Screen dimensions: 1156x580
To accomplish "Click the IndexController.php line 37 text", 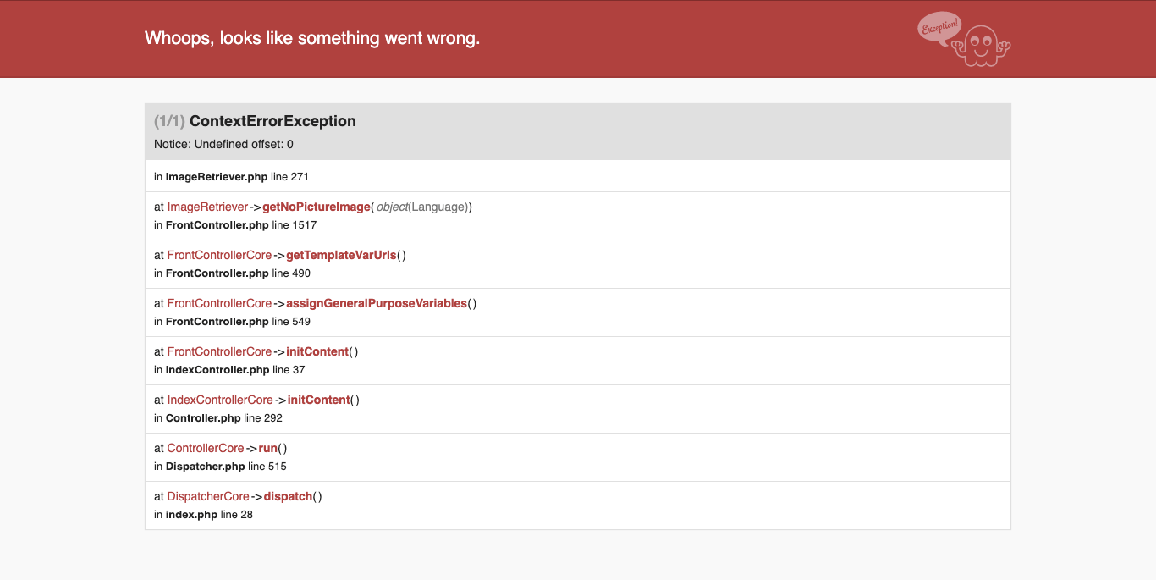I will point(229,370).
